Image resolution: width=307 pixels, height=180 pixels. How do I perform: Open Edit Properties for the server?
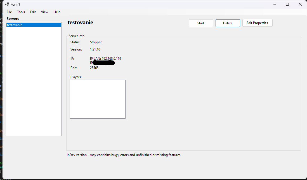[x=257, y=23]
